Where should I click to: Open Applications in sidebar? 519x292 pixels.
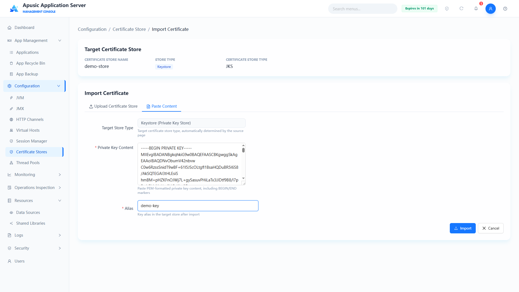pyautogui.click(x=34, y=52)
